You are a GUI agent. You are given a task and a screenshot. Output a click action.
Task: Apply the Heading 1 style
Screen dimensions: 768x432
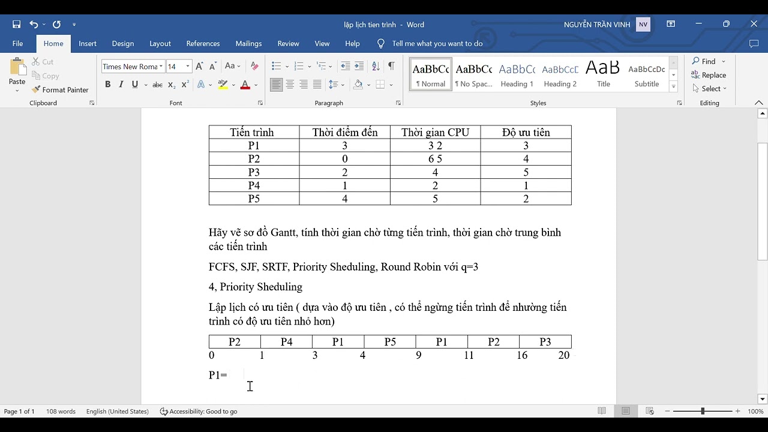tap(517, 74)
